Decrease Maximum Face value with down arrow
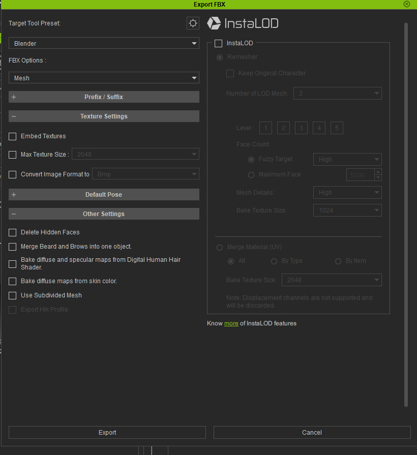The height and width of the screenshot is (455, 417). pyautogui.click(x=378, y=178)
